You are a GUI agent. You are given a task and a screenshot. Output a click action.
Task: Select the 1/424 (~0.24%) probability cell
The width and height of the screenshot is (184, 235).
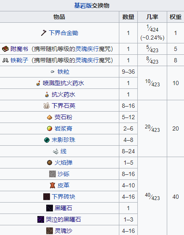[152, 33]
